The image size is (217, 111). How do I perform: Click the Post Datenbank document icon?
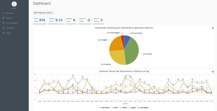tap(4, 23)
